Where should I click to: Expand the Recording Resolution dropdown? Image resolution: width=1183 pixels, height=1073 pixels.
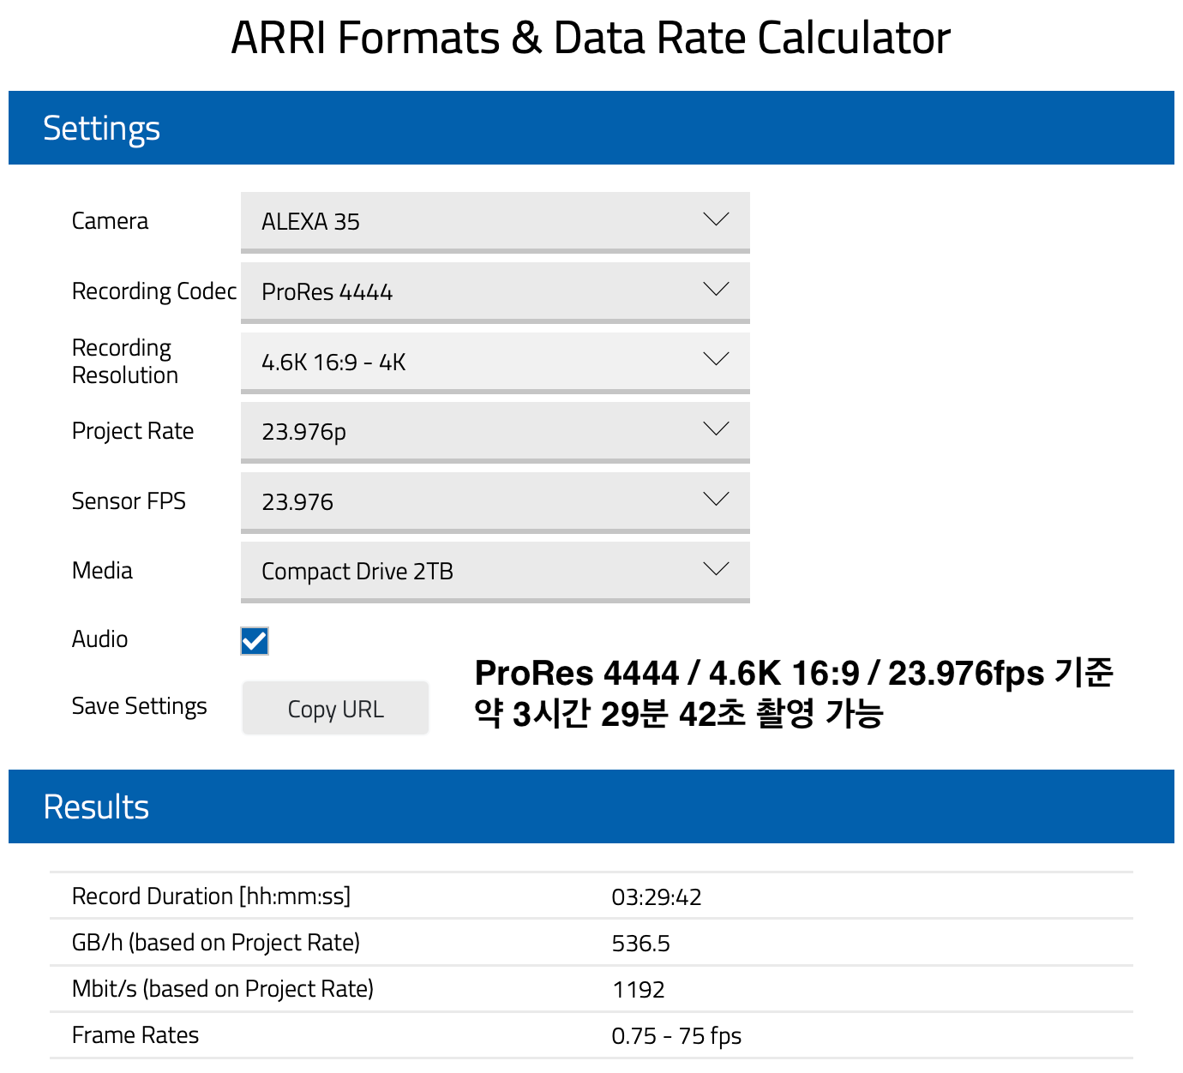495,362
